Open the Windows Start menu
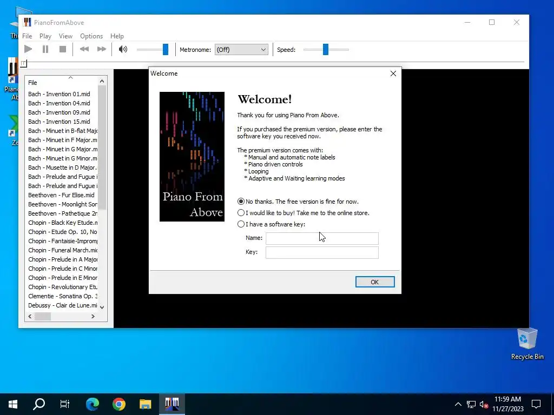 [x=13, y=404]
